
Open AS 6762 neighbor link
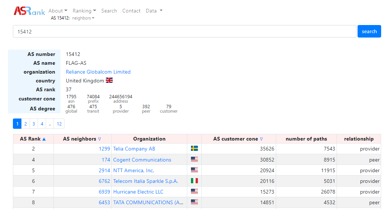pyautogui.click(x=104, y=181)
